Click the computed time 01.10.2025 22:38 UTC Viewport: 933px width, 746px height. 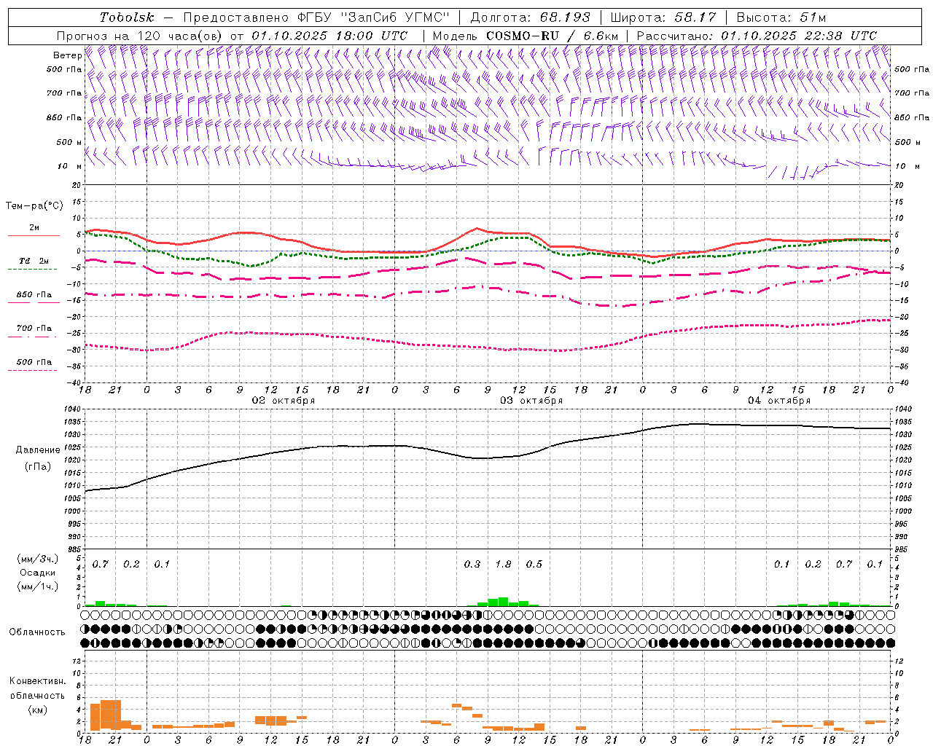click(799, 36)
